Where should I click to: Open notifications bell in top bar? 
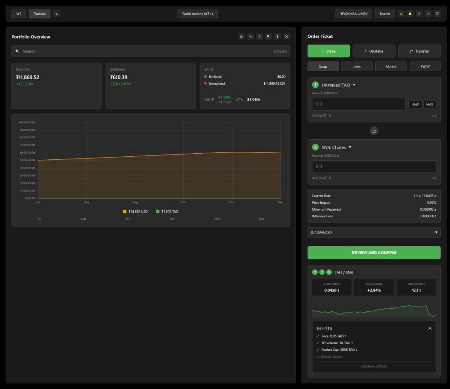410,14
